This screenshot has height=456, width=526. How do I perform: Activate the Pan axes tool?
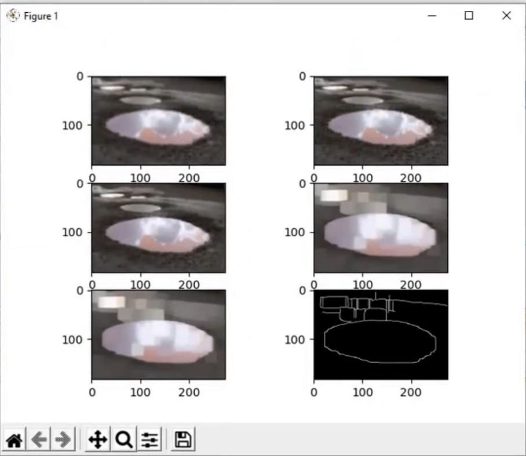pyautogui.click(x=98, y=440)
